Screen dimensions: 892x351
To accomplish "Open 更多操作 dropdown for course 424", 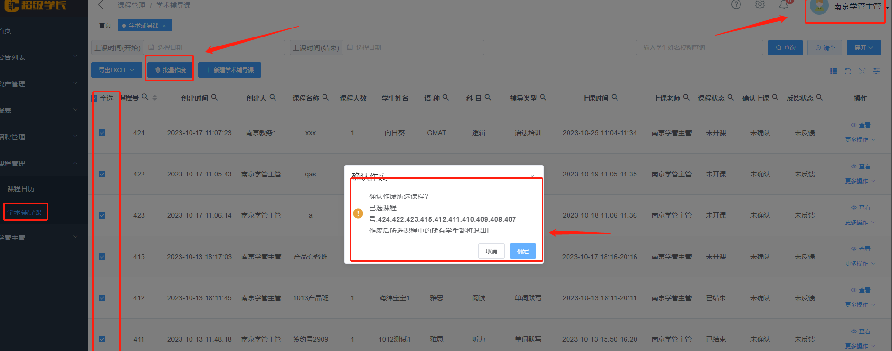I will [860, 140].
